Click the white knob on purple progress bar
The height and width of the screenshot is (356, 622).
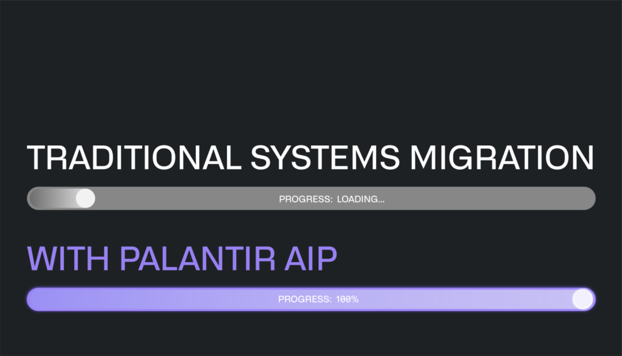point(583,299)
